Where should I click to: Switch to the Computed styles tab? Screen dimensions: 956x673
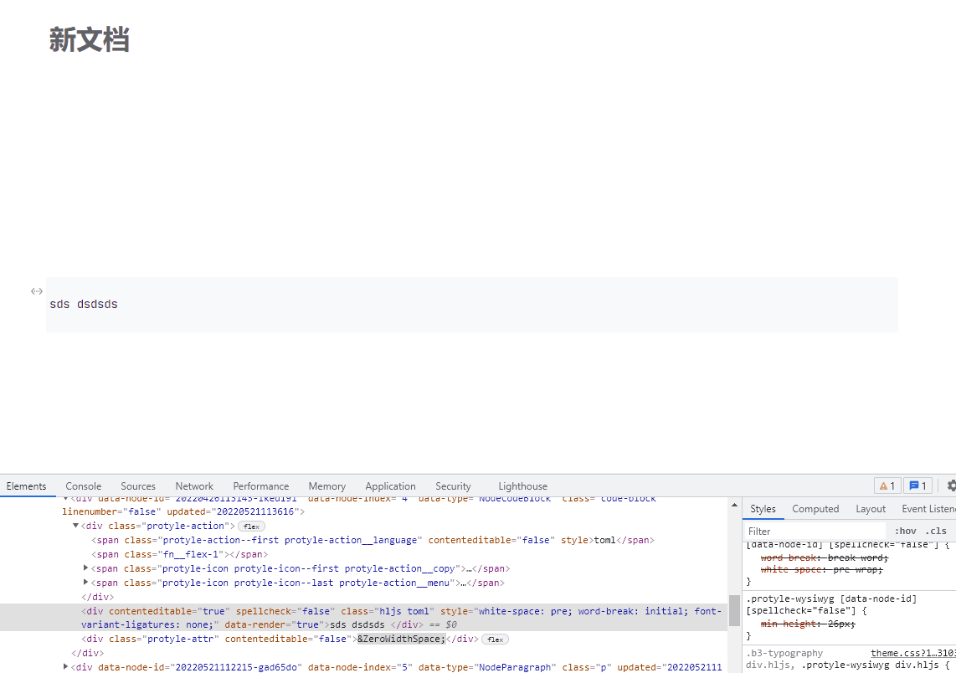[815, 508]
